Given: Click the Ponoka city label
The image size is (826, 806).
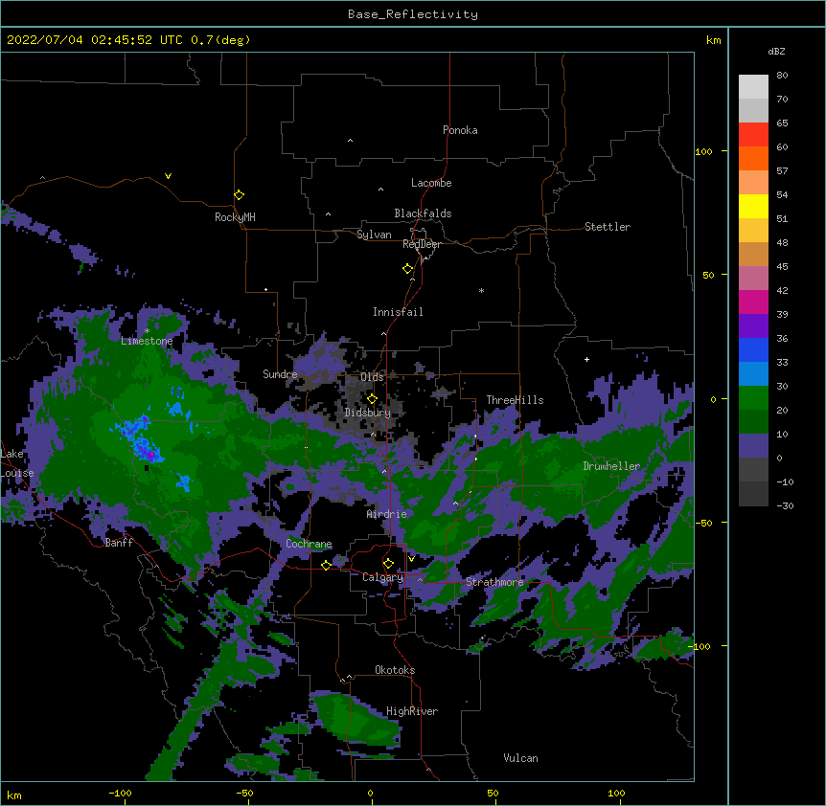Looking at the screenshot, I should [x=460, y=130].
